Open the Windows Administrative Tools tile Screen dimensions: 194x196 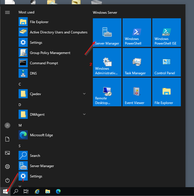[x=107, y=62]
